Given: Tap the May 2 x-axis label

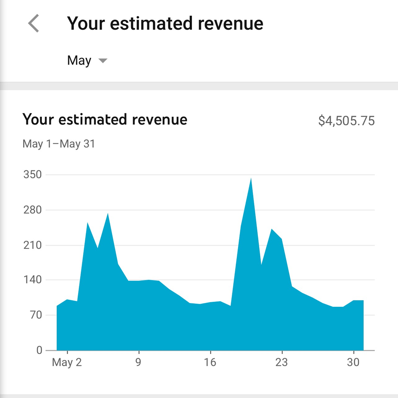Looking at the screenshot, I should coord(67,363).
